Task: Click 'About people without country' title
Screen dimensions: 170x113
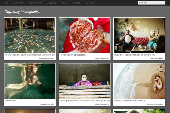Action: (85, 101)
